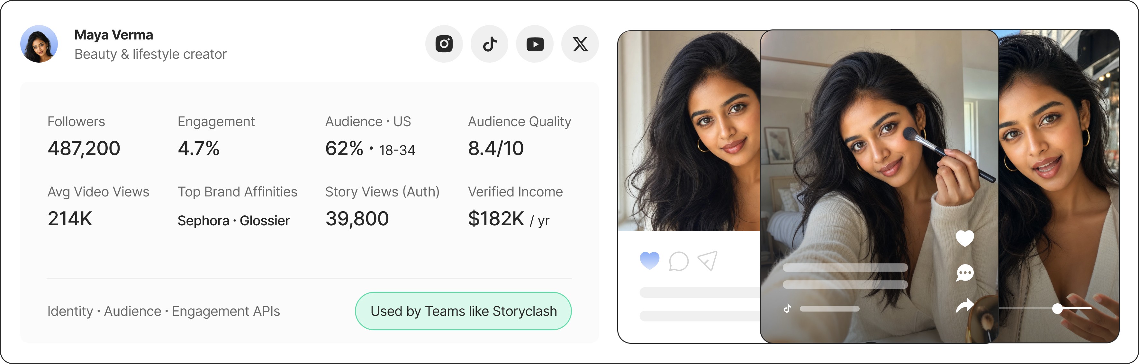Viewport: 1139px width, 364px height.
Task: Open comments on the Instagram post card
Action: (x=679, y=261)
